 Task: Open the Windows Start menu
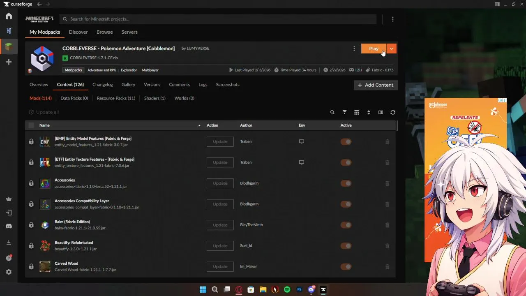(203, 289)
